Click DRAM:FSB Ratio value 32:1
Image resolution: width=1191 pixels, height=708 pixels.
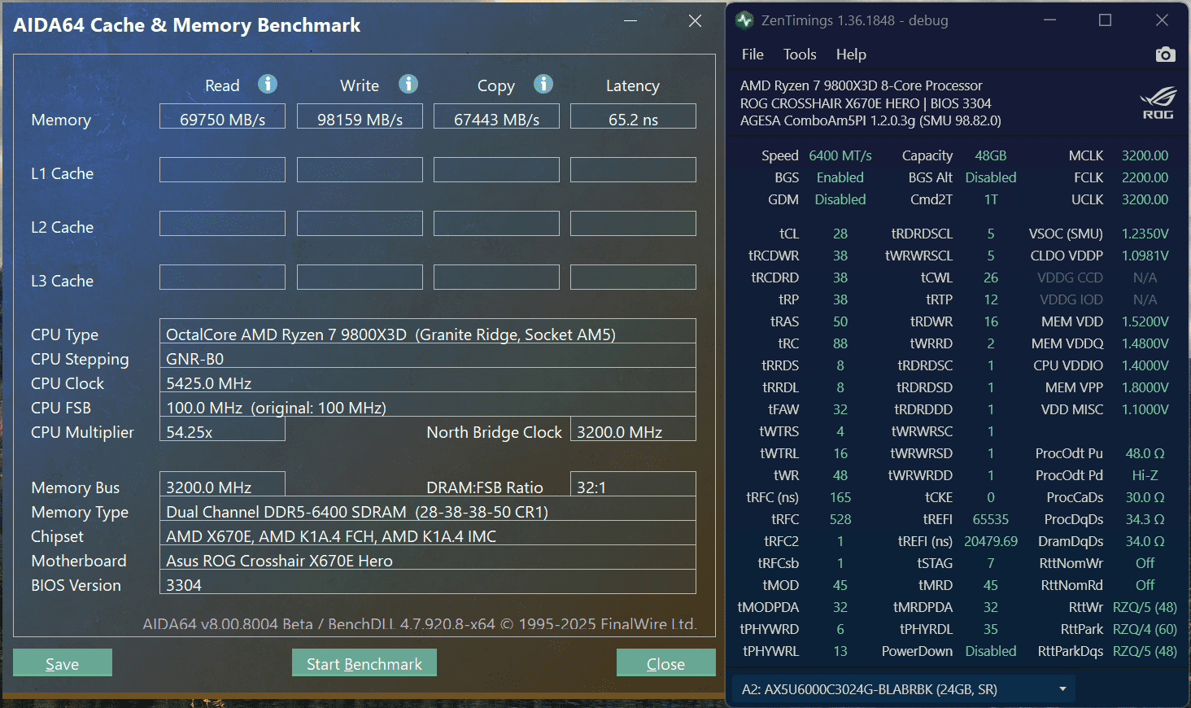[633, 484]
